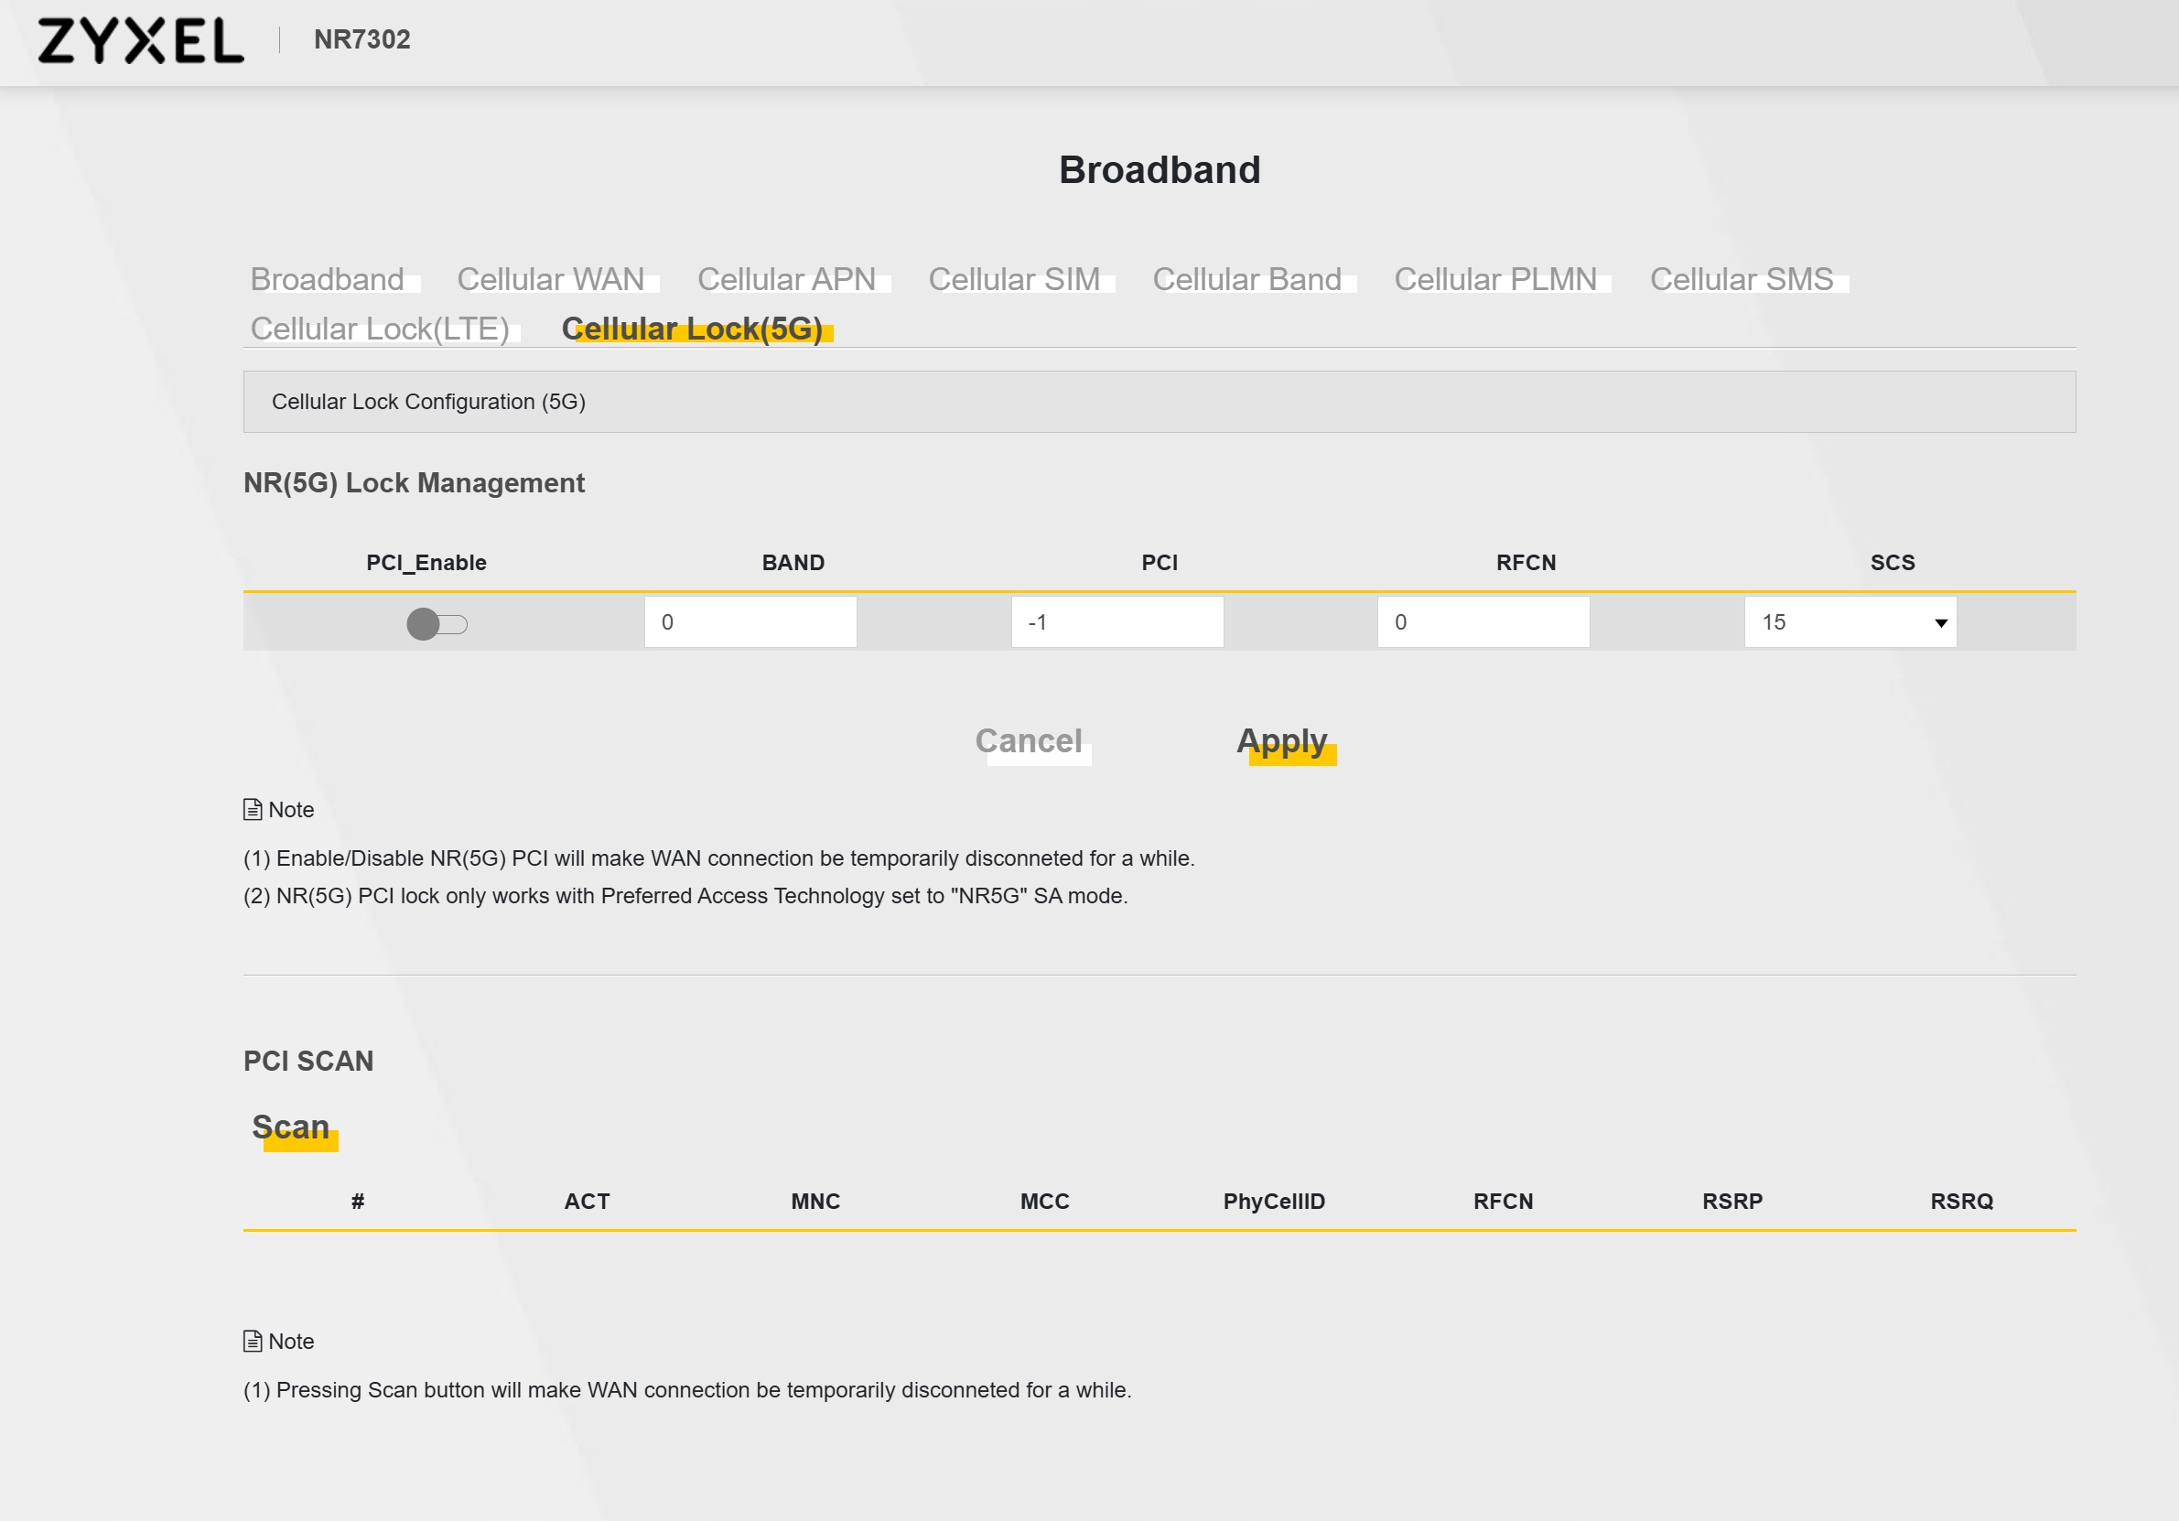The height and width of the screenshot is (1521, 2179).
Task: Switch to Cellular WAN tab
Action: click(x=550, y=279)
